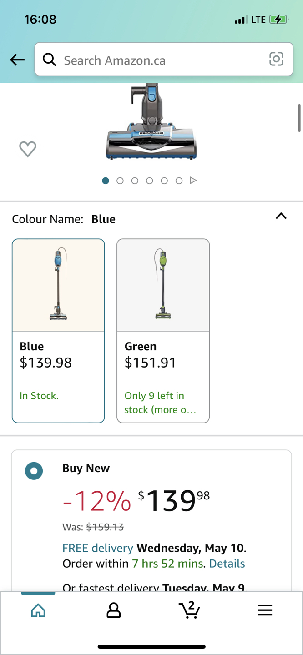Screen dimensions: 303x655
Task: Focus the Search Amazon.ca field
Action: point(159,60)
